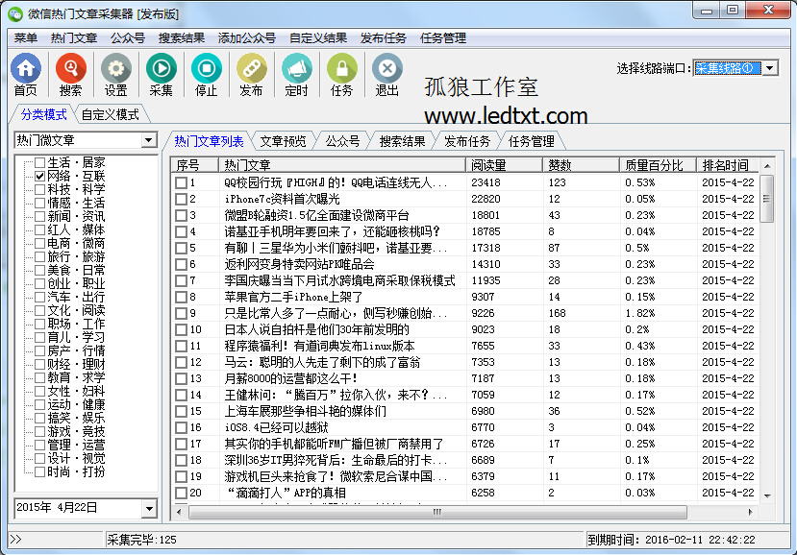Open the 搜索 search toolbar icon
The image size is (797, 555).
coord(70,75)
